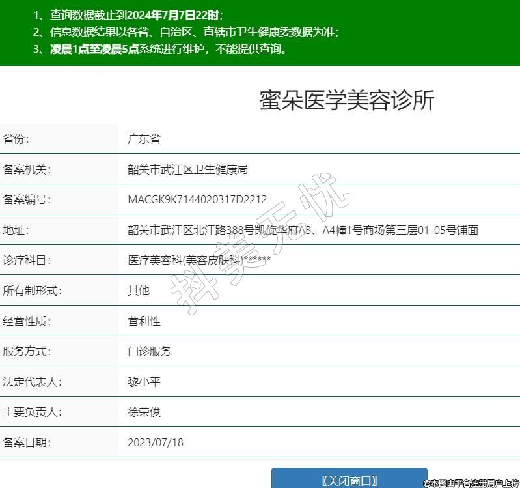Click the 省份 field label
Screen dimensions: 520x488
coord(16,139)
